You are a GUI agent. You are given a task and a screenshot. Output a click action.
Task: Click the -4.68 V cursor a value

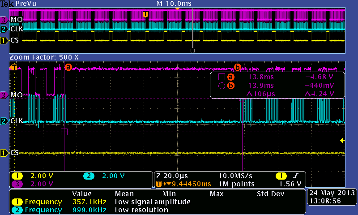320,77
